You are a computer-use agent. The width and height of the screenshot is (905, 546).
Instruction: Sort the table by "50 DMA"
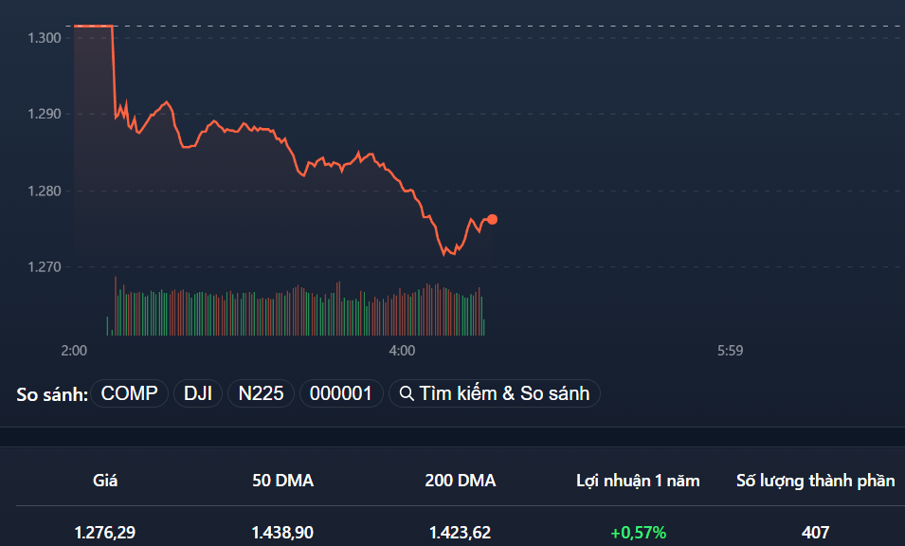click(282, 481)
